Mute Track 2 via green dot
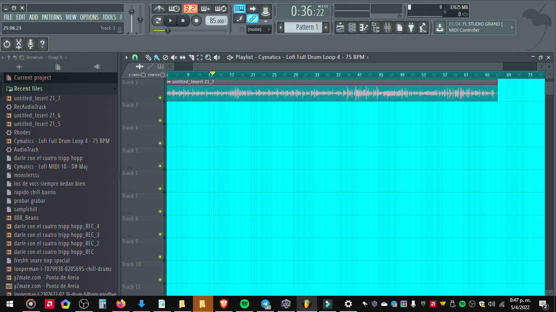Viewport: 556px width, 312px height. [x=160, y=97]
